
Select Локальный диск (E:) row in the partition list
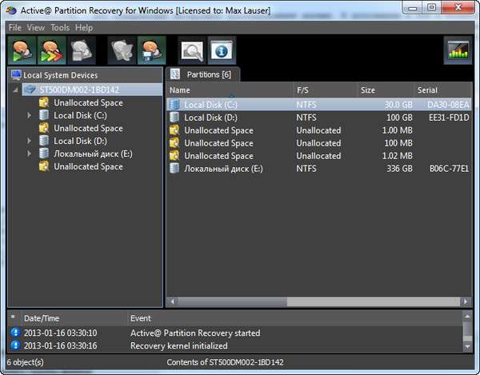[318, 169]
